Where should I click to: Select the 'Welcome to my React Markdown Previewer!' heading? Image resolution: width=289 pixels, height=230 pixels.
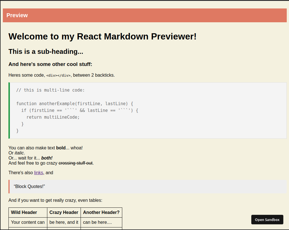coord(103,36)
